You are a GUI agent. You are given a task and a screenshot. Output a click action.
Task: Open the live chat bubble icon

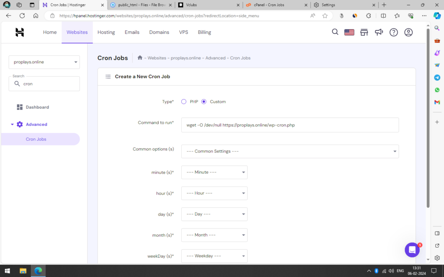tap(412, 250)
